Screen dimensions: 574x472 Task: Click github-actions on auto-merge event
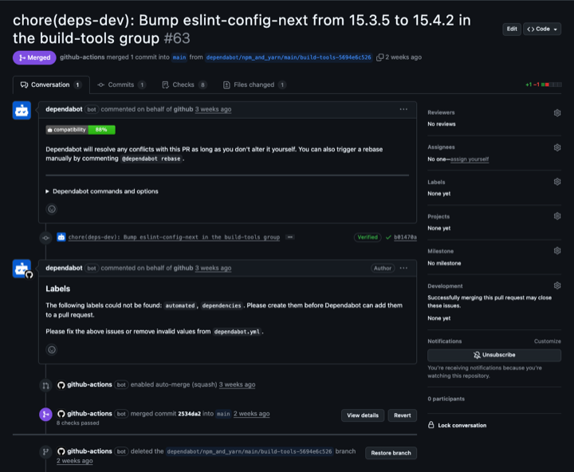tap(89, 384)
